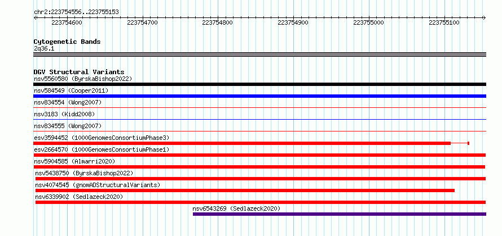The height and width of the screenshot is (236, 502).
Task: Click the ruler position 223754700
Action: click(x=143, y=22)
